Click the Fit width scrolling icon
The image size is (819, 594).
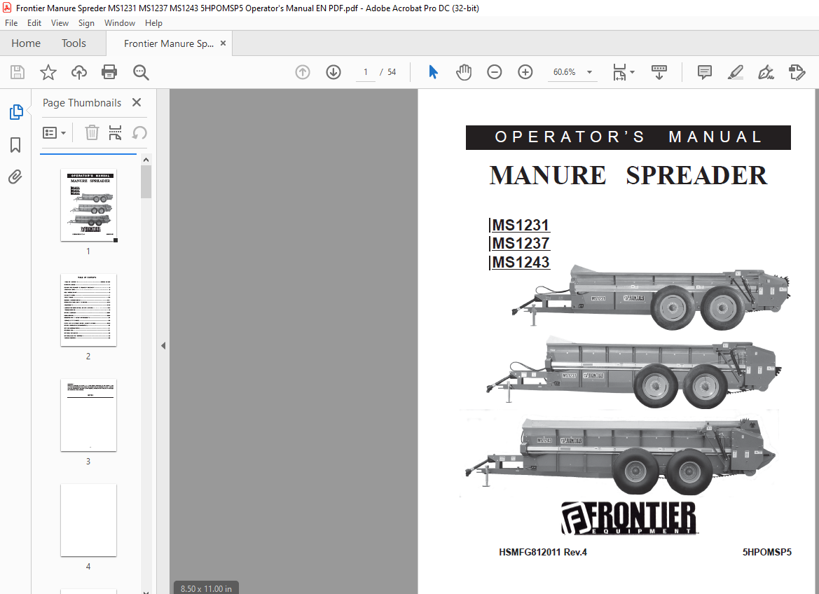coord(619,72)
